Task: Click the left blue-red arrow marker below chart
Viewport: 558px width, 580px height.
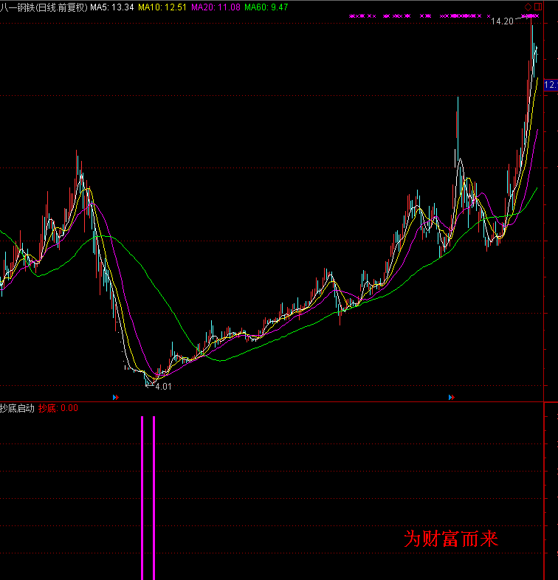Action: pos(115,398)
